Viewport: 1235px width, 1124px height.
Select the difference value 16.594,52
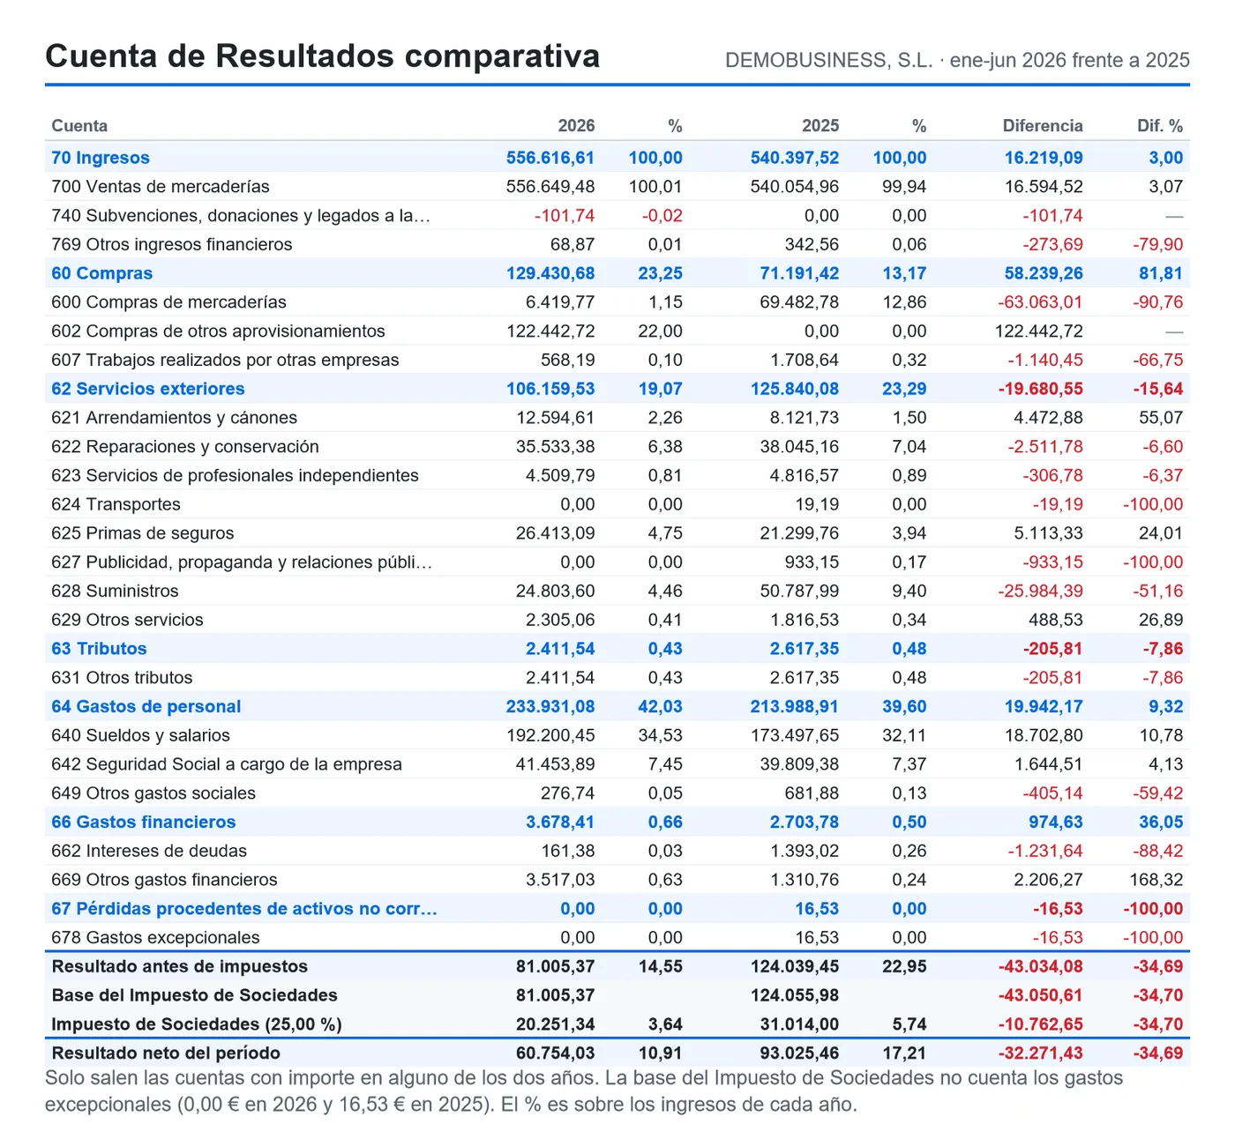pos(1044,187)
